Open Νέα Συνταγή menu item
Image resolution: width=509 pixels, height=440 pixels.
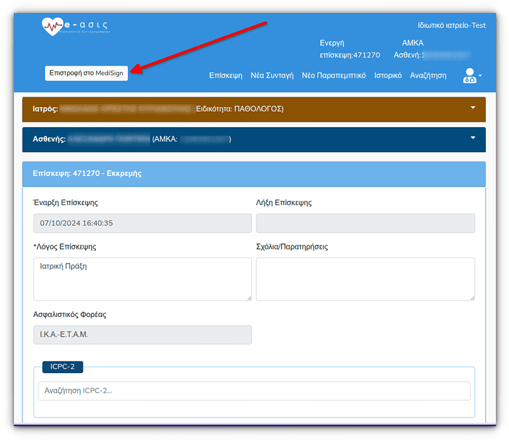click(x=272, y=75)
